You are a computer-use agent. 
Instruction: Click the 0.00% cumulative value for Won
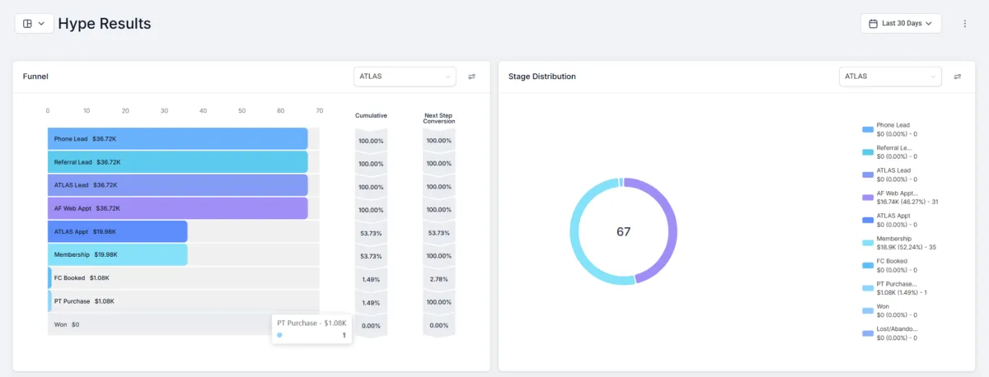pyautogui.click(x=371, y=326)
